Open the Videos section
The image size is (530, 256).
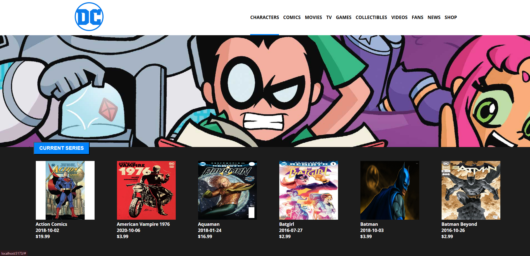click(399, 17)
